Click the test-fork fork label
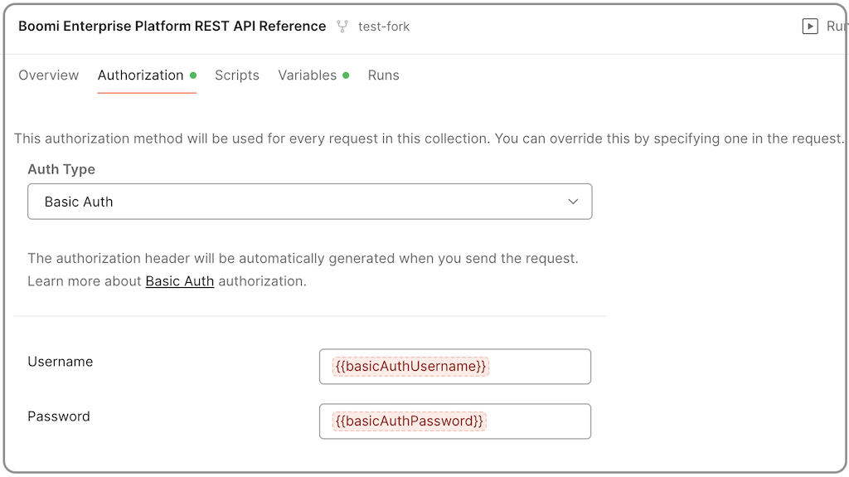 click(x=384, y=27)
